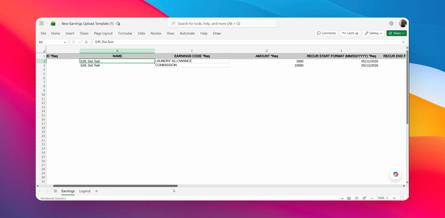Click Workbook Statistics in status bar
The width and height of the screenshot is (445, 218).
tap(53, 198)
